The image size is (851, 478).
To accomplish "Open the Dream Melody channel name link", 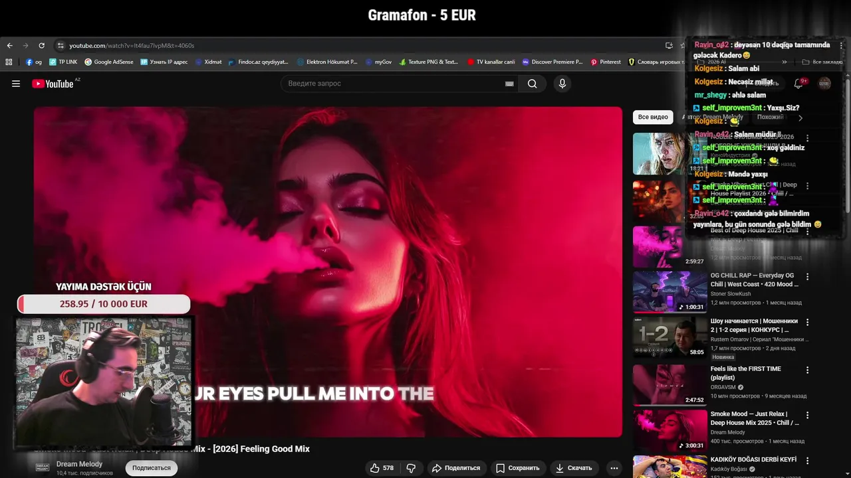I will (x=79, y=464).
